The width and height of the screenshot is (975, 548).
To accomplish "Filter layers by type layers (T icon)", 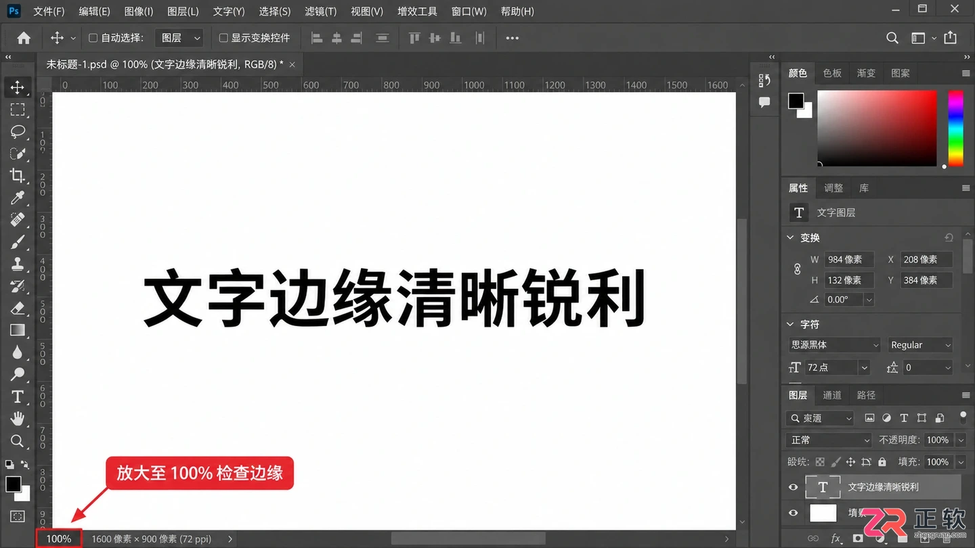I will (904, 418).
